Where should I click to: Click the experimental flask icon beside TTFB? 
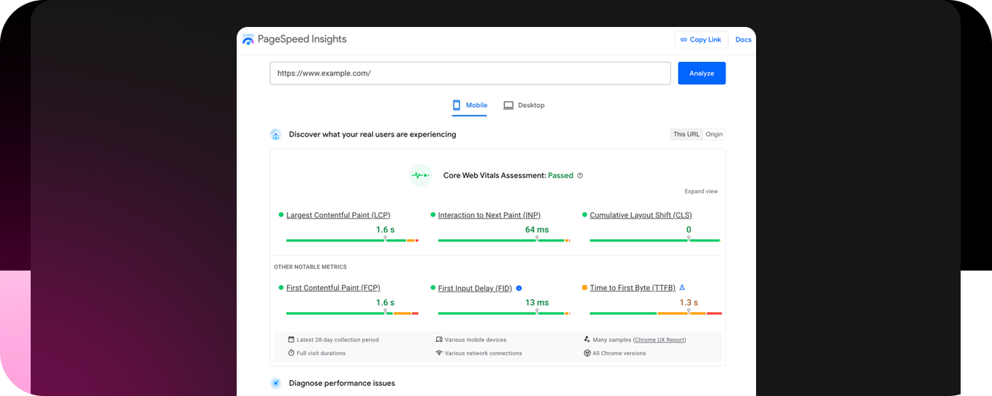682,287
